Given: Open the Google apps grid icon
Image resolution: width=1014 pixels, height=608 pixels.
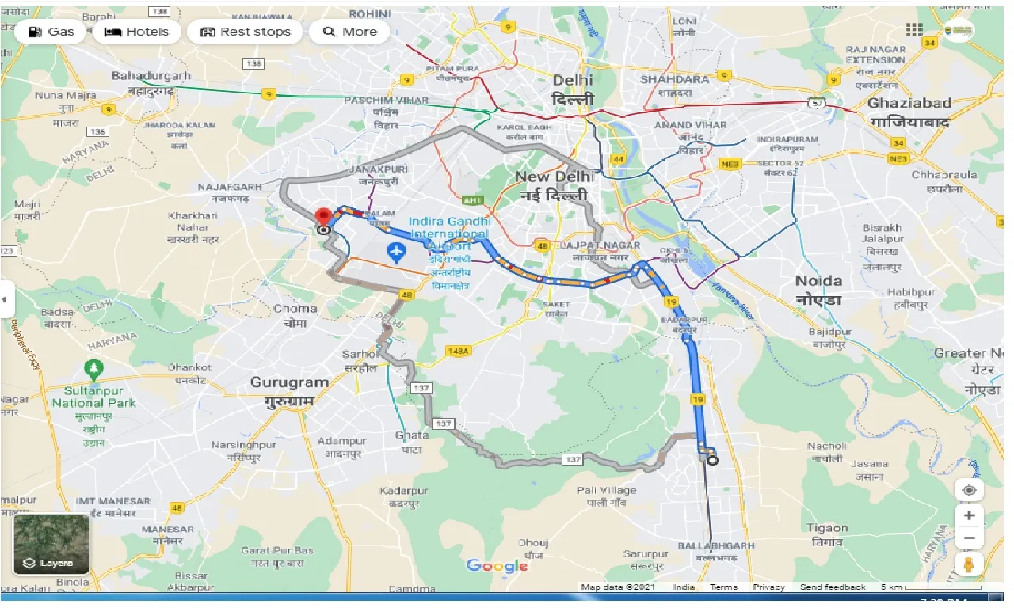Looking at the screenshot, I should 915,29.
